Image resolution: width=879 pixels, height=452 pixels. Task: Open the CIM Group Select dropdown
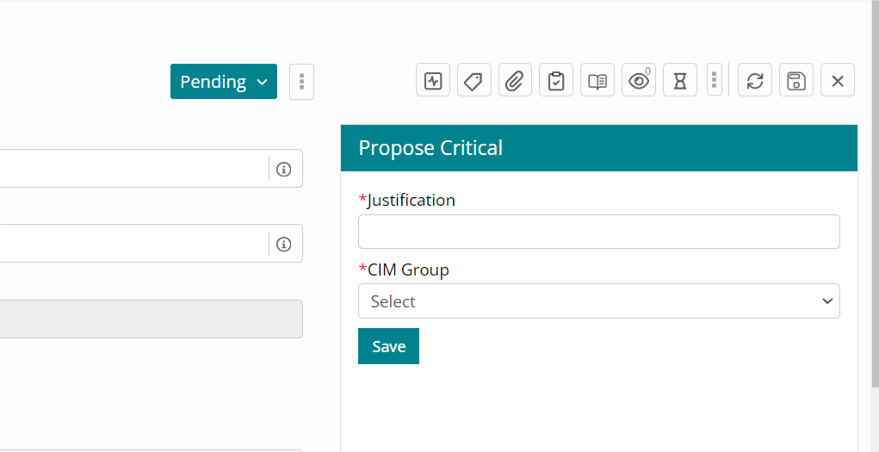pyautogui.click(x=598, y=301)
